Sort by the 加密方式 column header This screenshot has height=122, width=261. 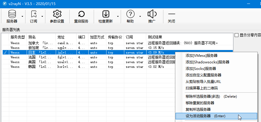(x=97, y=37)
